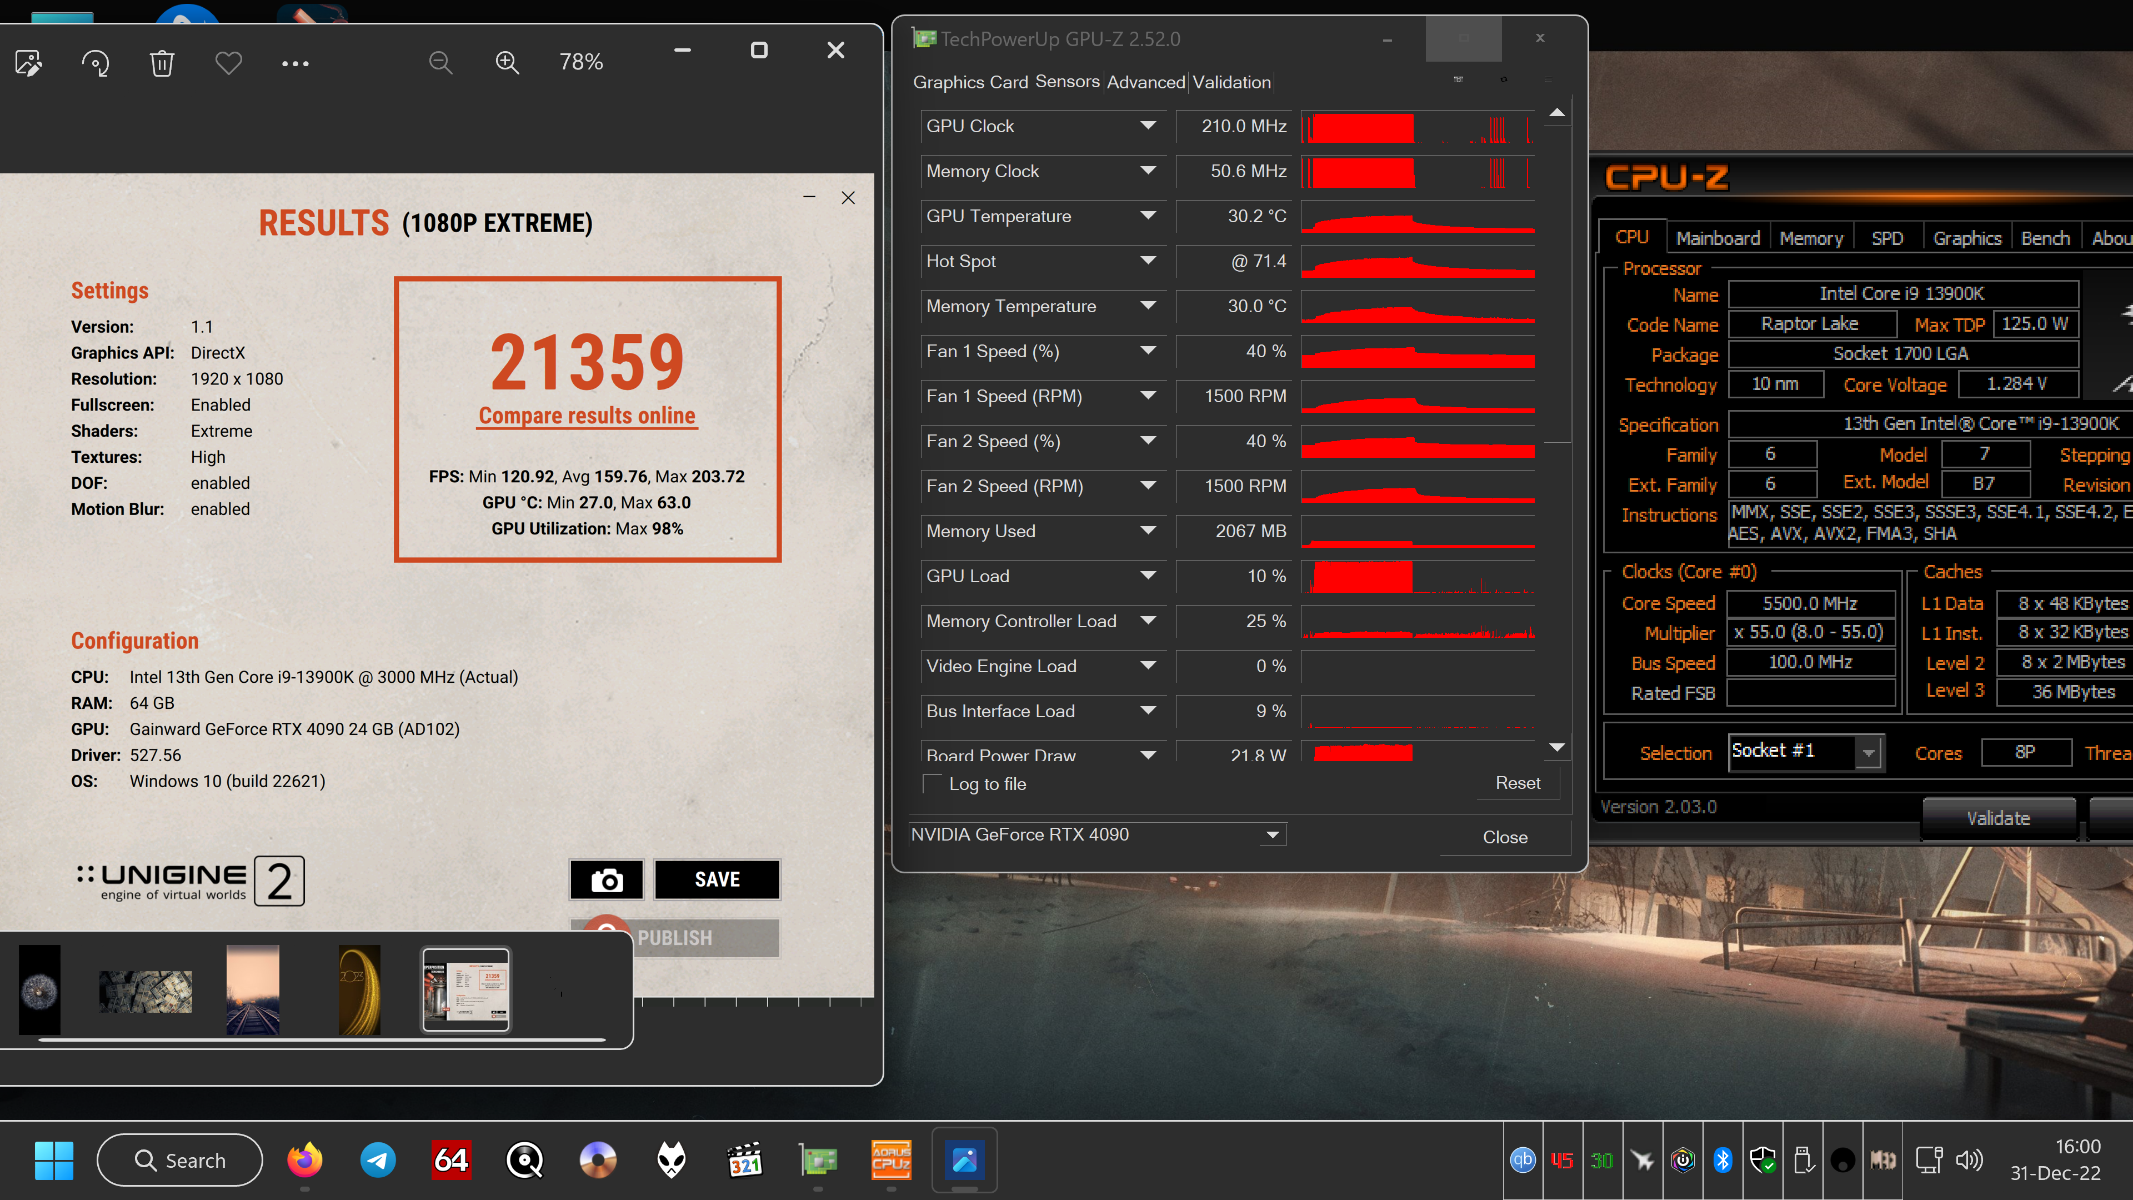Select the golden 2023 thumbnail in filmstrip

(359, 989)
